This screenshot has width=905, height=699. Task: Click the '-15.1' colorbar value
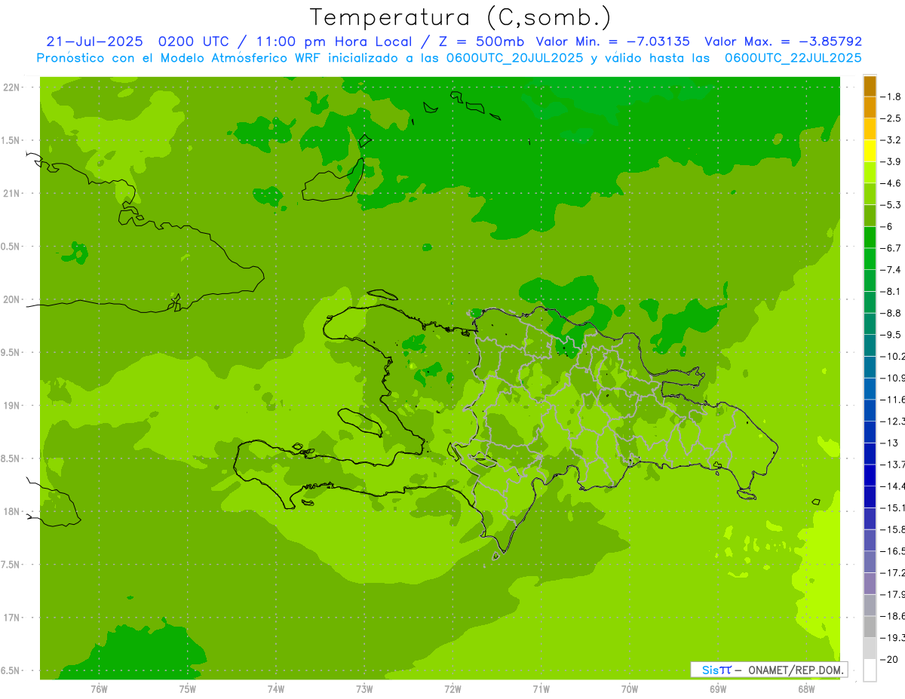point(892,507)
